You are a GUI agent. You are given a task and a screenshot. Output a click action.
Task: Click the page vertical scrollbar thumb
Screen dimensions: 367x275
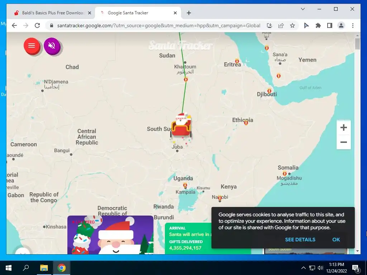(357, 44)
